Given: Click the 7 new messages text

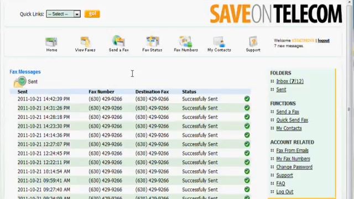Looking at the screenshot, I should (289, 46).
